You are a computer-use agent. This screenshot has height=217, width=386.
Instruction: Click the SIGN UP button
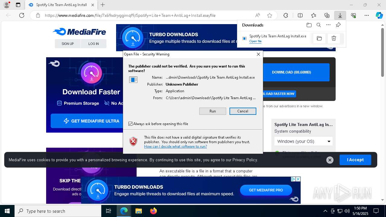(x=68, y=44)
